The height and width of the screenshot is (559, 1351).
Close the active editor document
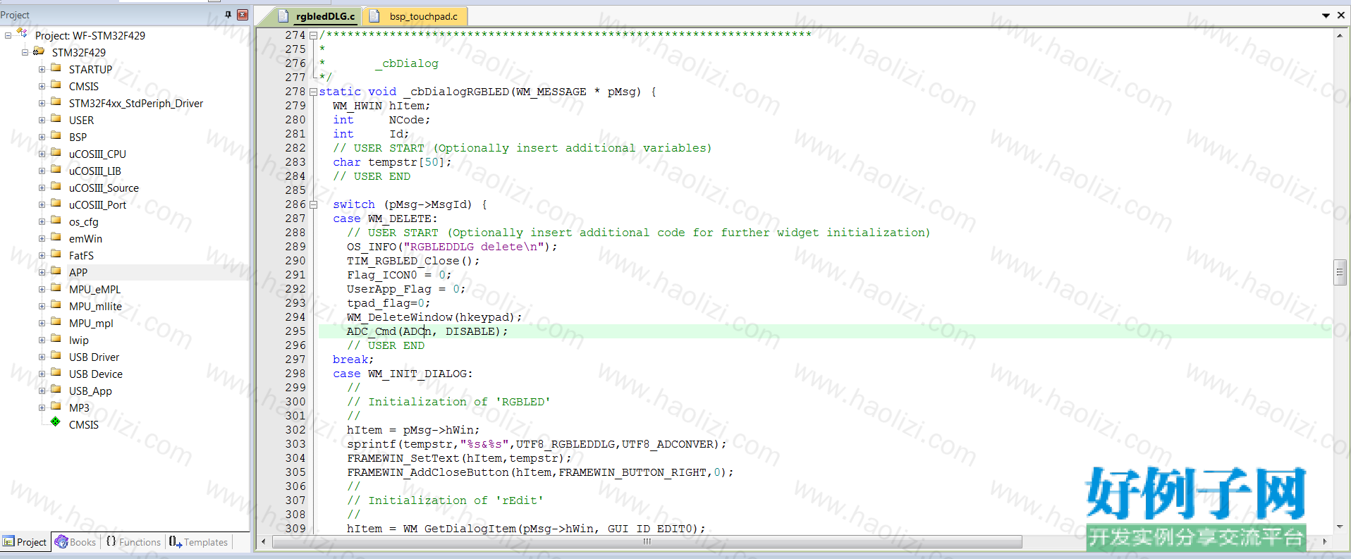pos(1341,16)
